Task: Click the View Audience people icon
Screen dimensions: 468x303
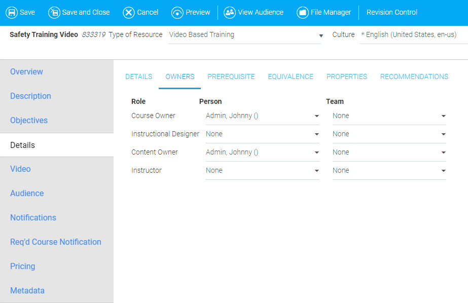Action: [x=230, y=12]
